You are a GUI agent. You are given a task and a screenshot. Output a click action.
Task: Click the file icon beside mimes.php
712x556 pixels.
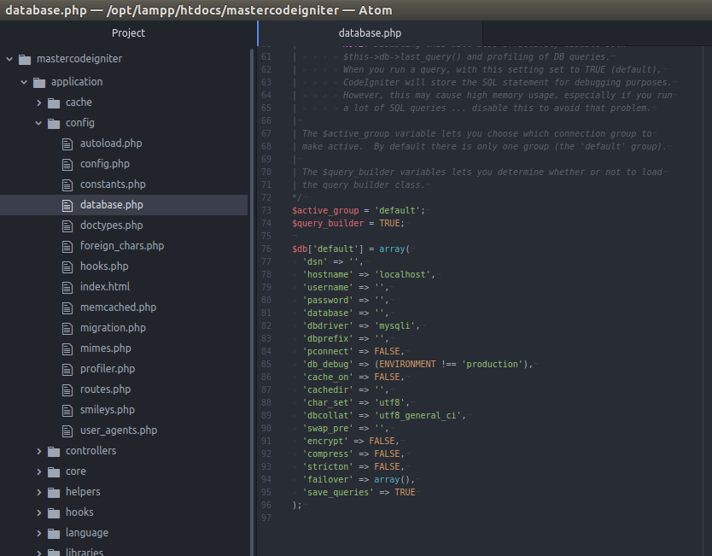tap(69, 348)
